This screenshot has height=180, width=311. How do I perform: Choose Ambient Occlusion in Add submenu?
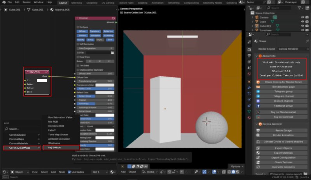[59, 139]
